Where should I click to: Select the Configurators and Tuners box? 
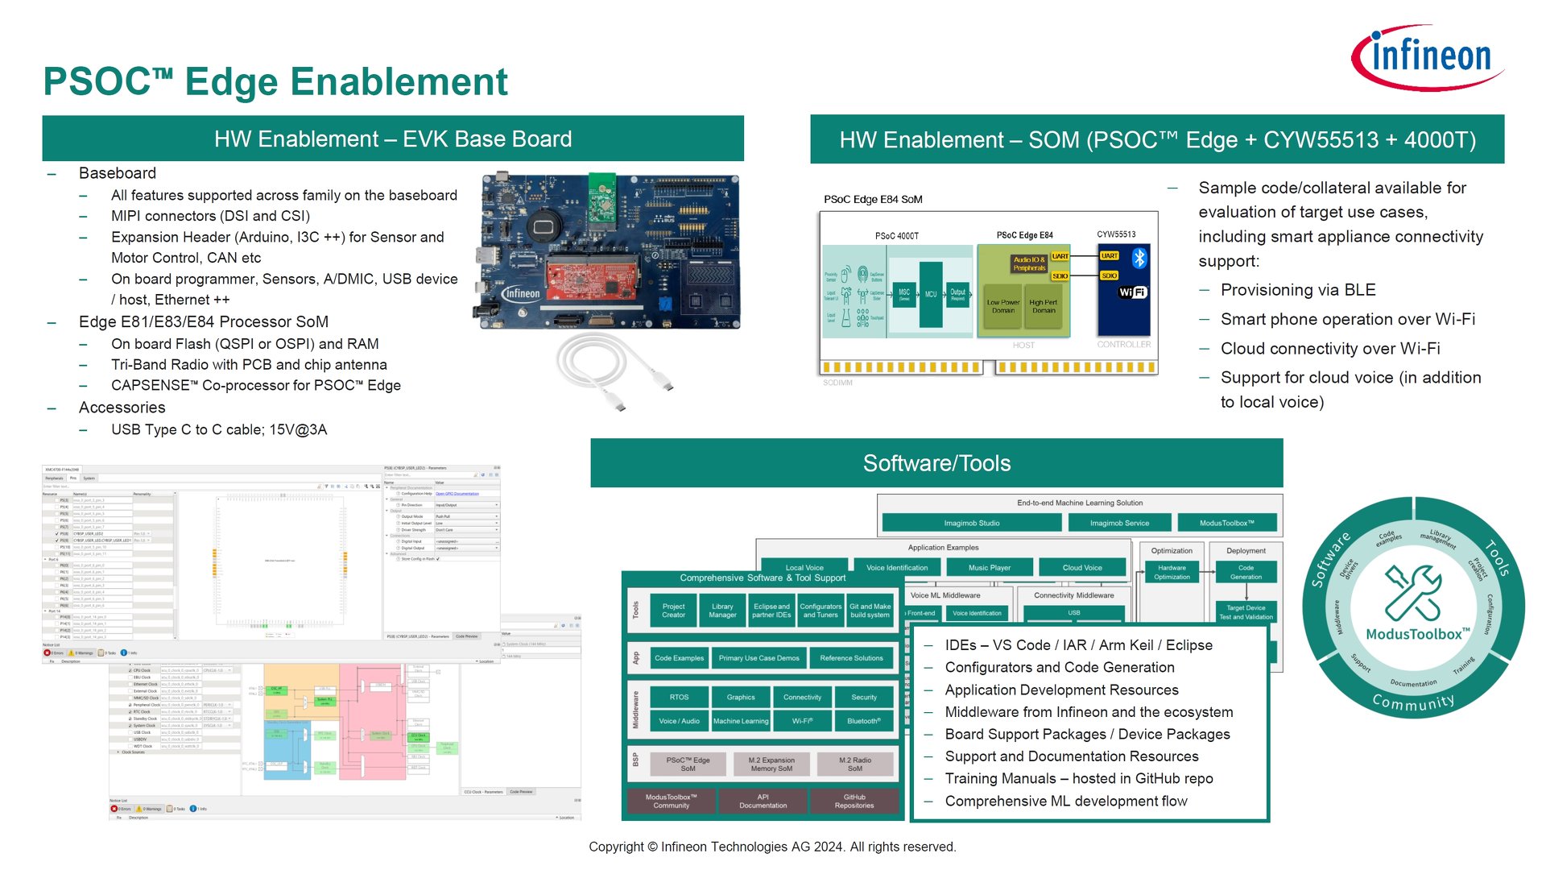click(x=821, y=611)
